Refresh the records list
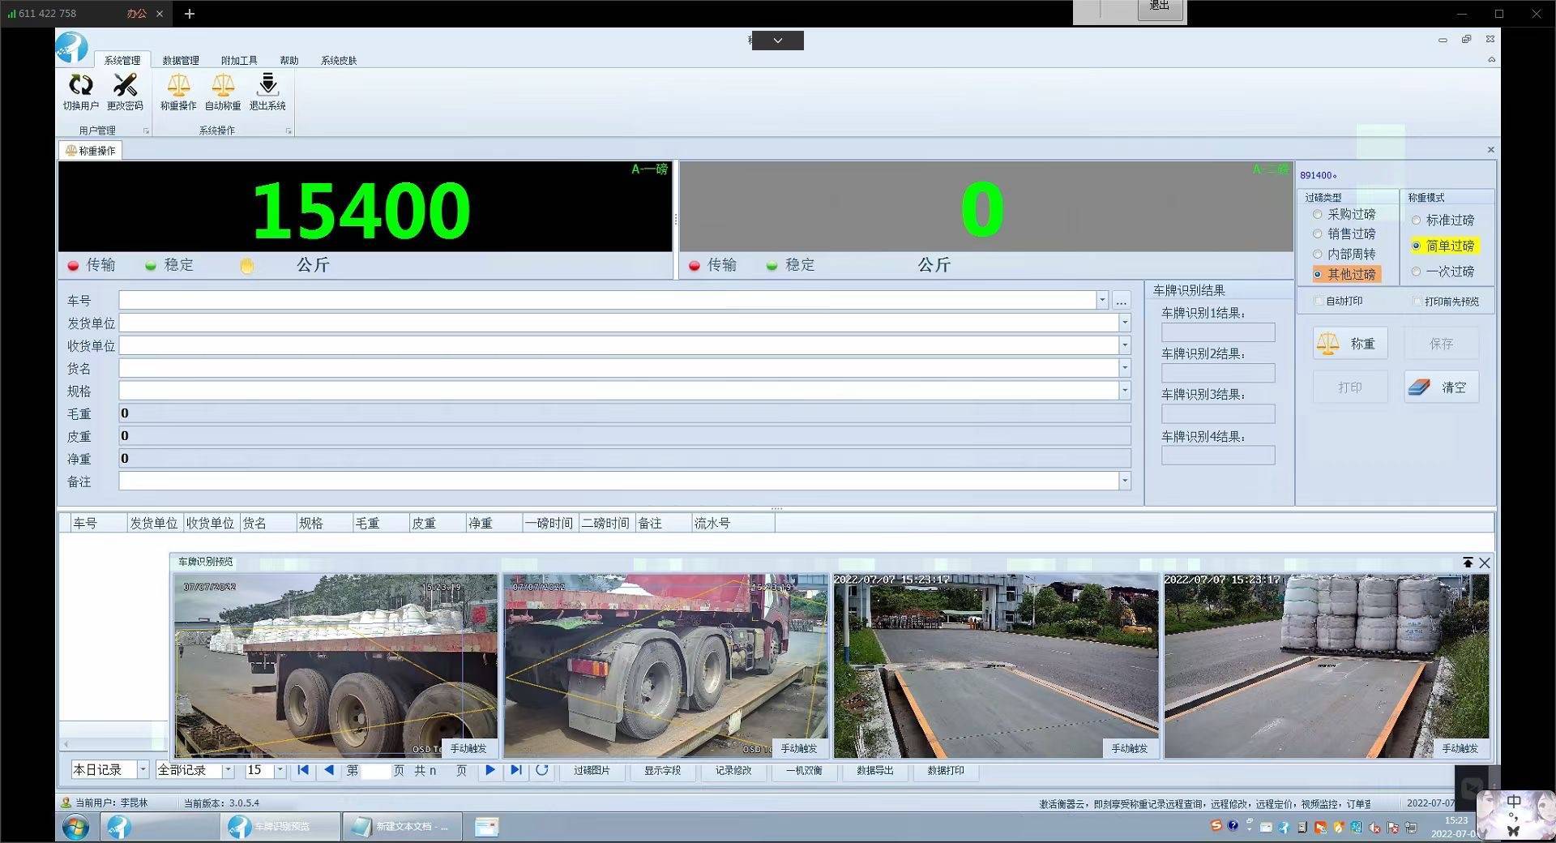Image resolution: width=1556 pixels, height=843 pixels. (541, 770)
